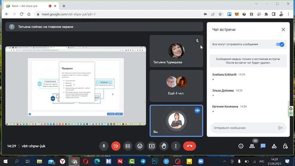Viewport: 295px width, 166px height.
Task: Select your own 'Вы' video tile
Action: coord(176,121)
